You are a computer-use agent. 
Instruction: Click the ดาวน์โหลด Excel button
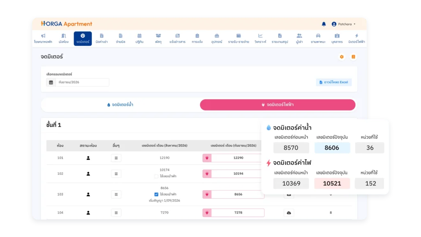tap(334, 82)
